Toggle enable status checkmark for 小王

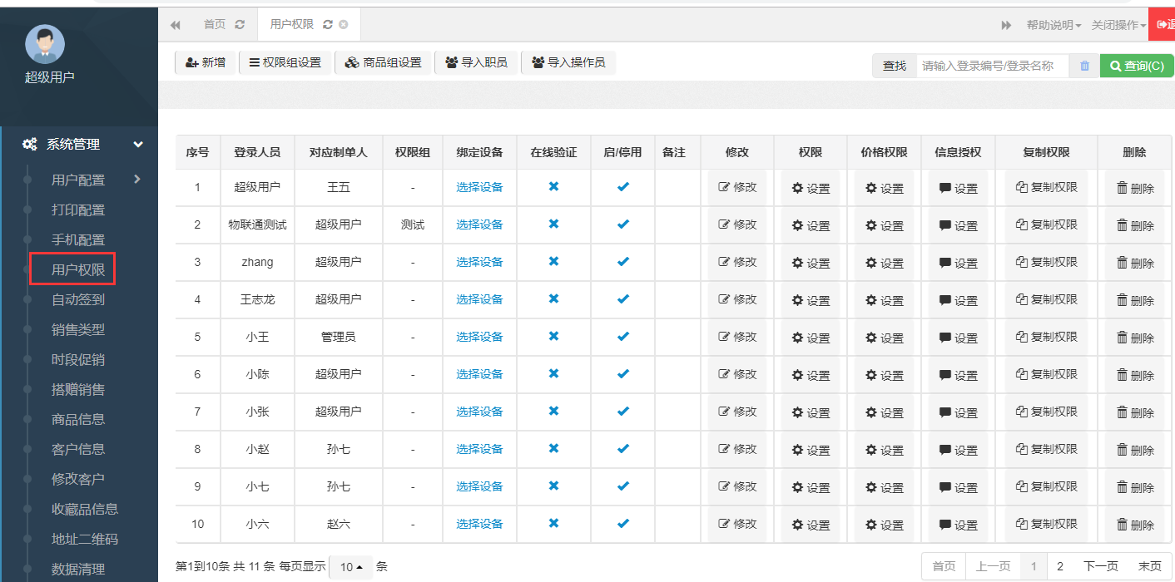[x=622, y=337]
